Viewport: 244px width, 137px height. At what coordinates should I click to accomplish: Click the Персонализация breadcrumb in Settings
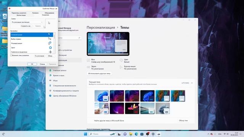(x=101, y=27)
